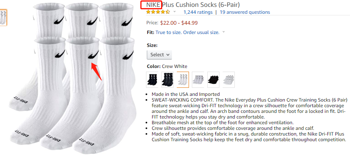350x159 pixels.
Task: Open the 1,244 ratings link
Action: [198, 12]
